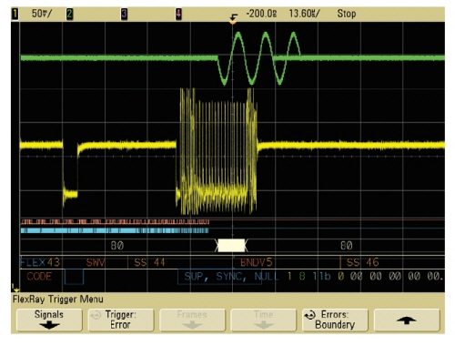The height and width of the screenshot is (346, 455).
Task: Click the Stop run status indicator
Action: [x=347, y=14]
